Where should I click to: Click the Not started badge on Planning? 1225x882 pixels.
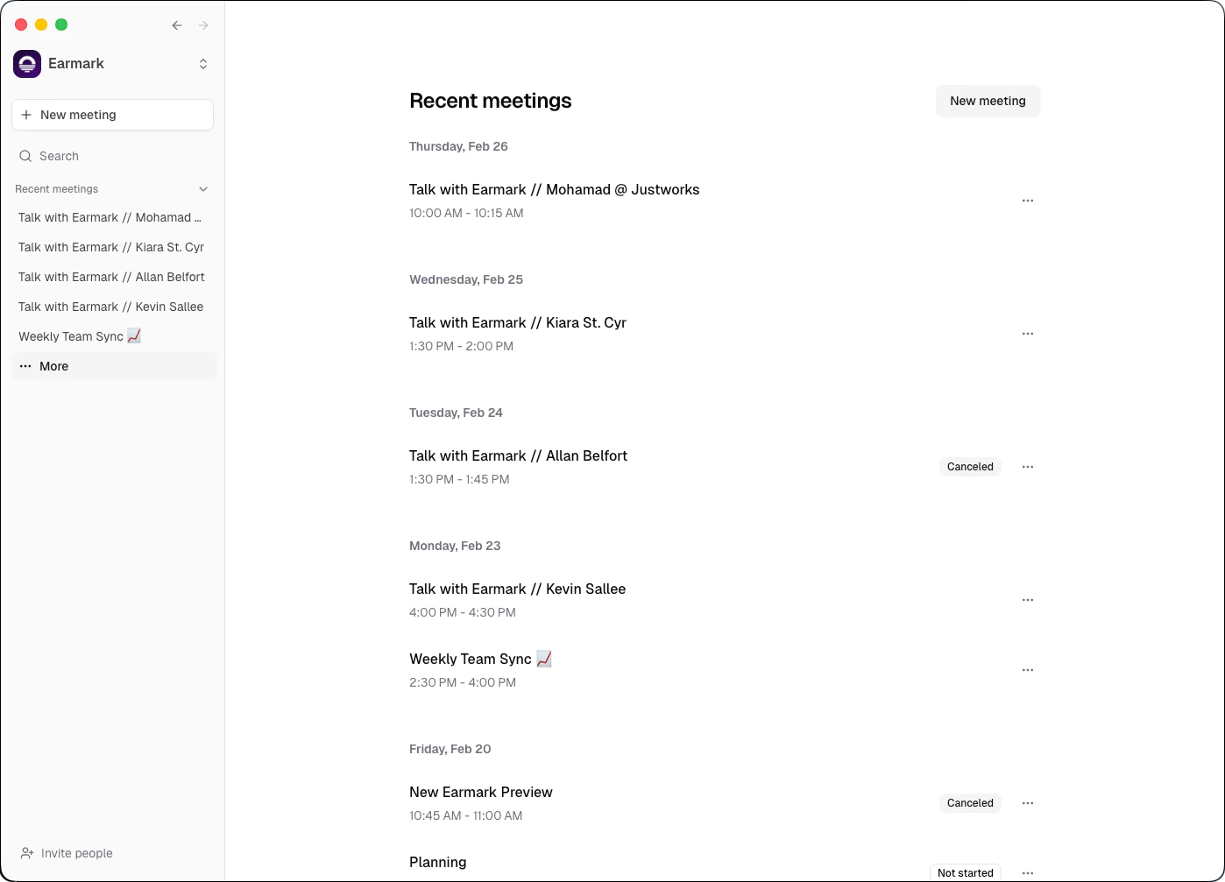pos(965,872)
